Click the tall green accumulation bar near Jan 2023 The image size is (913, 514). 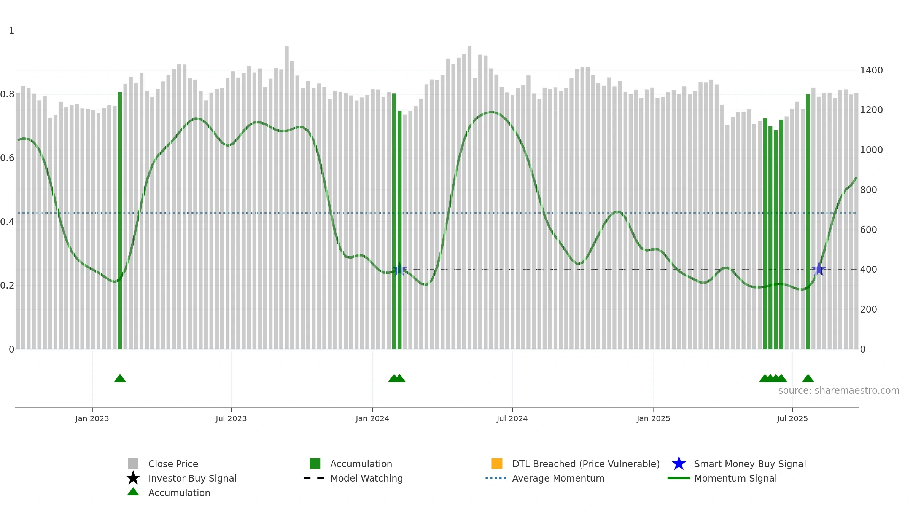120,220
